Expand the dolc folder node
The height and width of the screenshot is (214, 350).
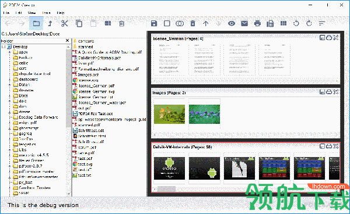(x=9, y=101)
